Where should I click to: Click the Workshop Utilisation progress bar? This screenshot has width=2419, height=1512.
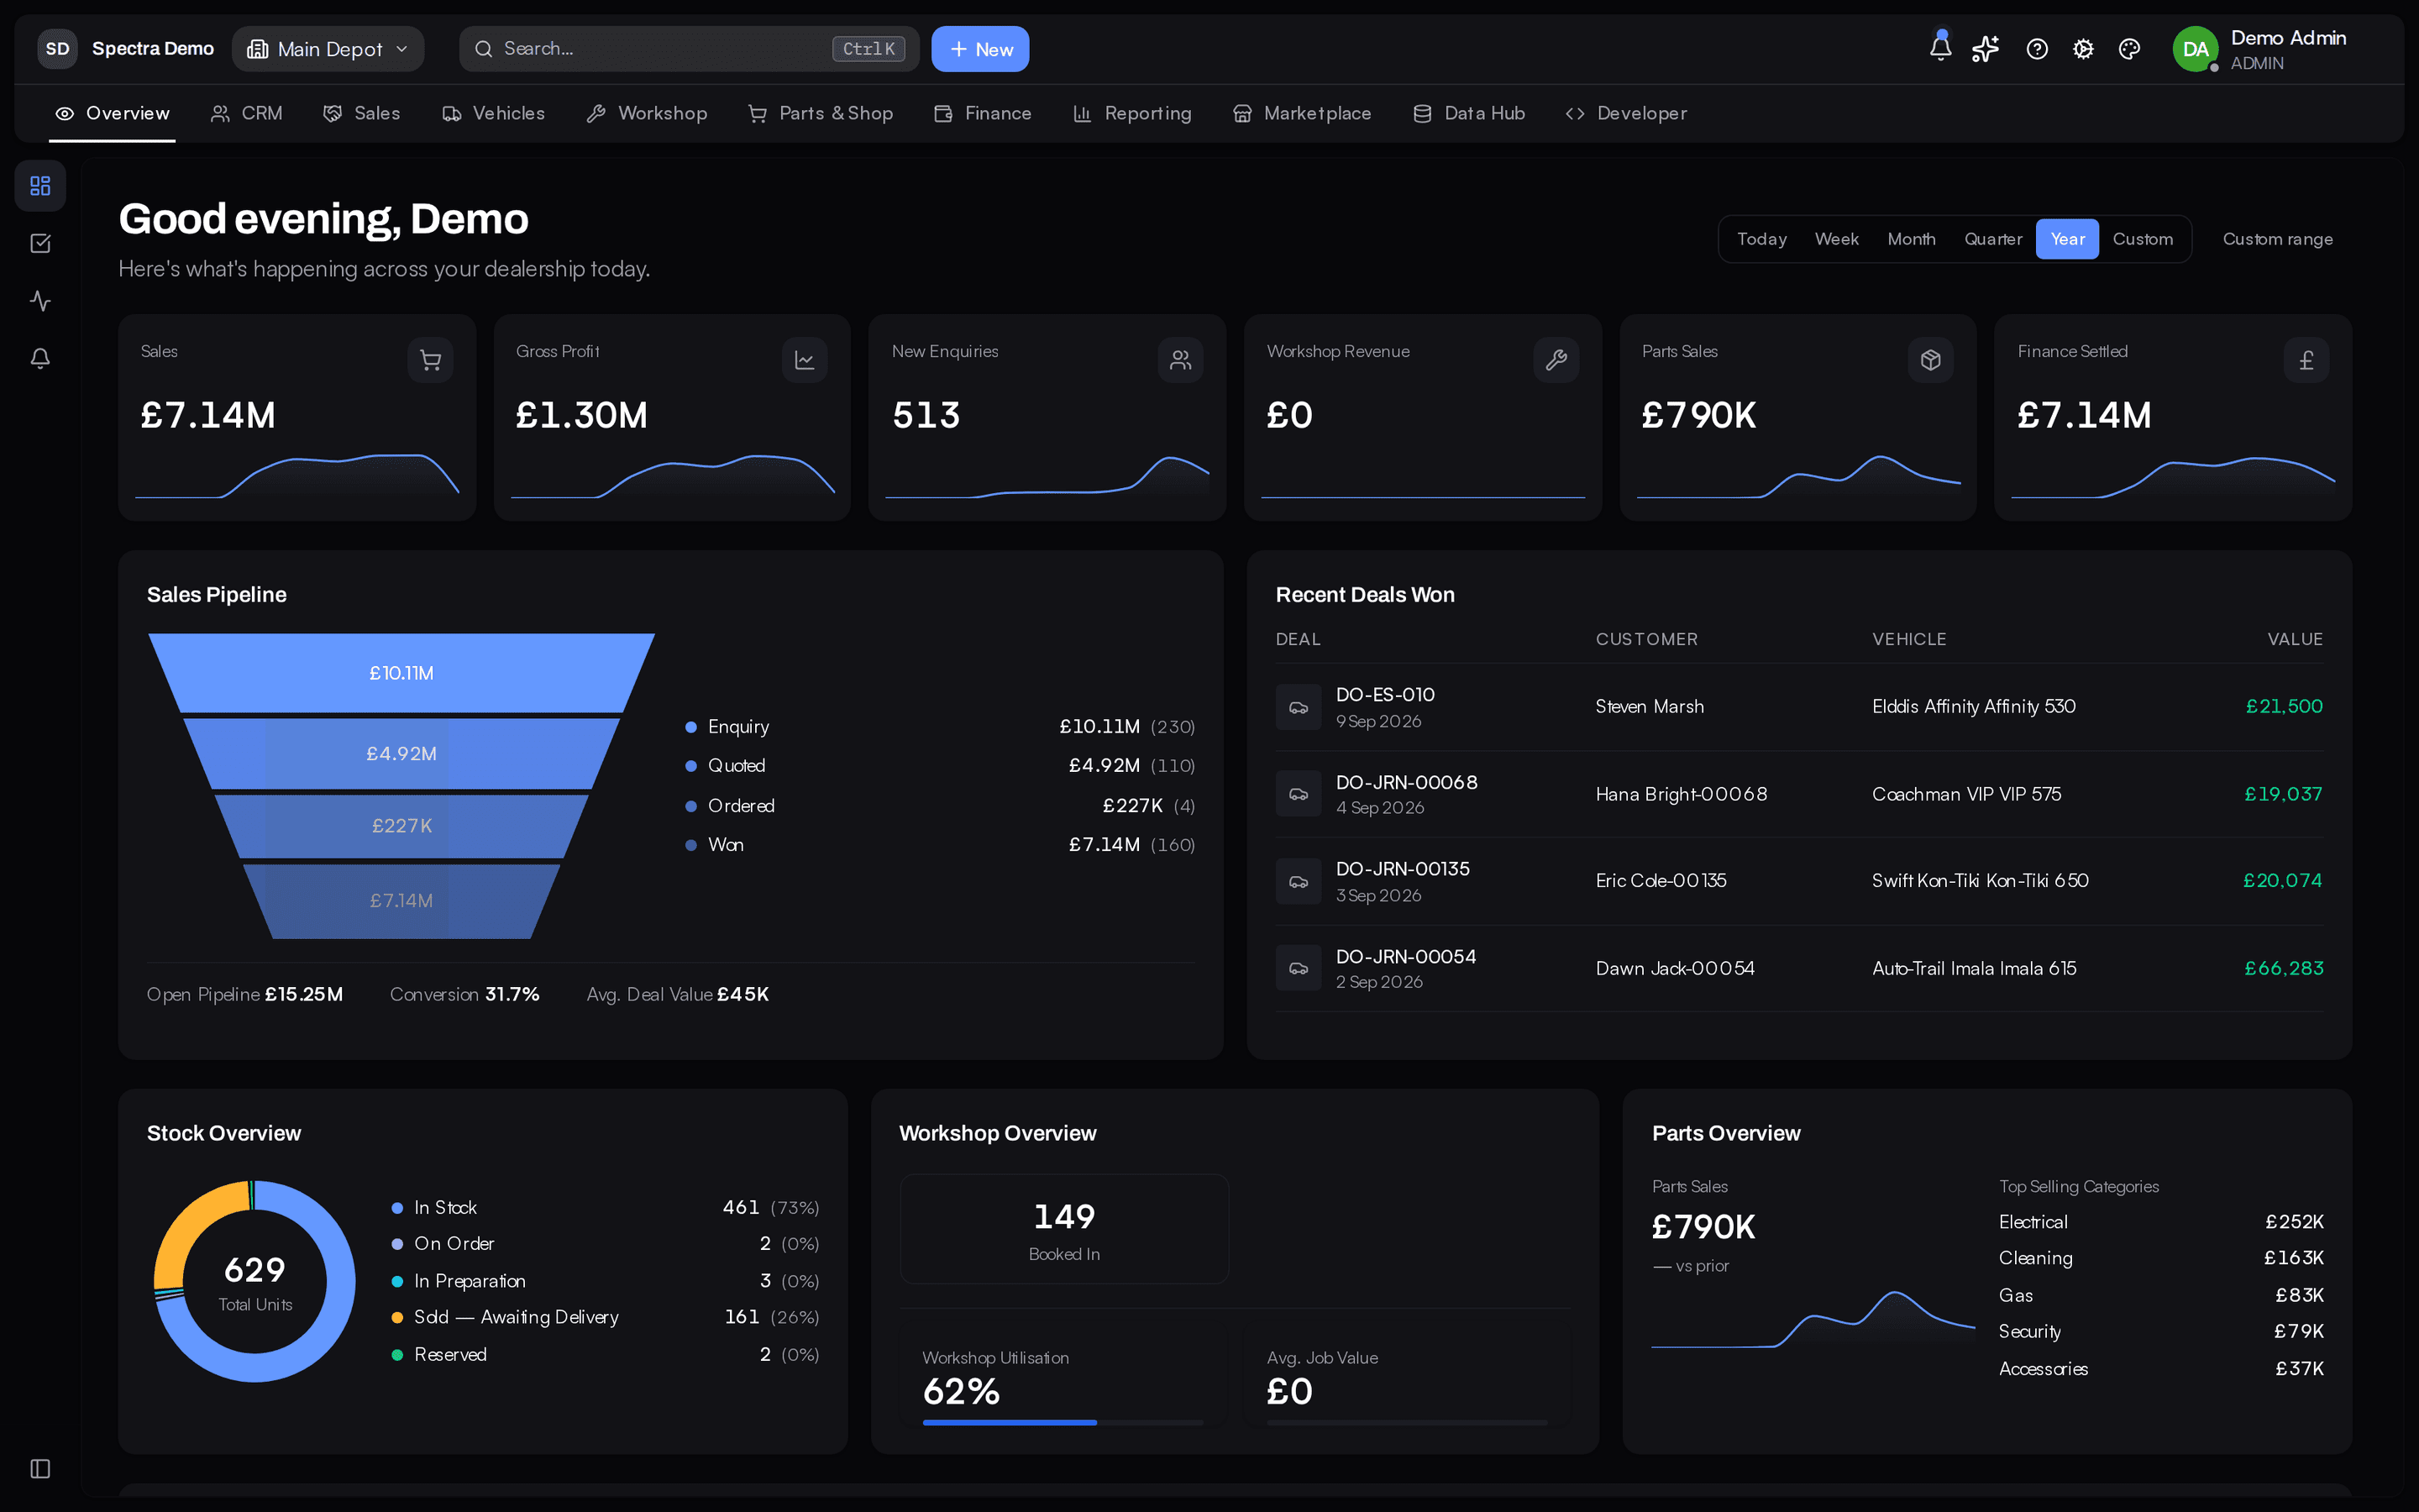(x=1062, y=1422)
